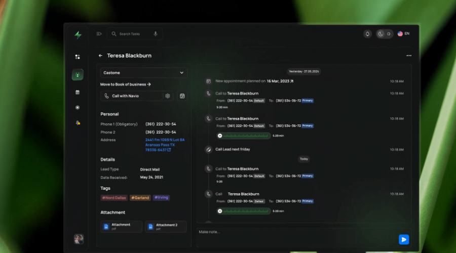Click the May 24, 2021 date received value
The width and height of the screenshot is (456, 253).
point(151,177)
